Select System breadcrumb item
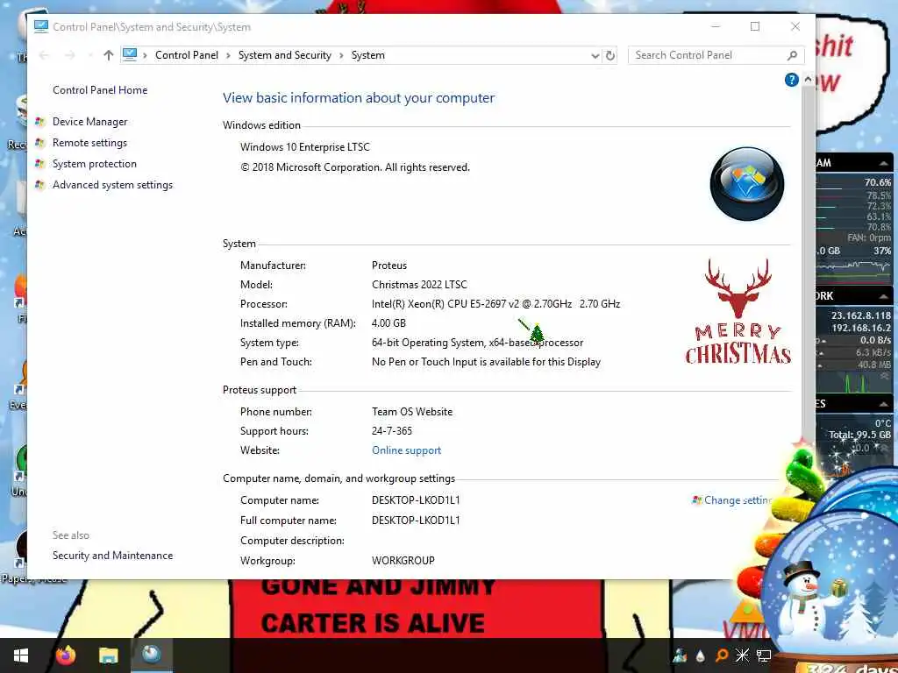Image resolution: width=898 pixels, height=673 pixels. click(368, 55)
